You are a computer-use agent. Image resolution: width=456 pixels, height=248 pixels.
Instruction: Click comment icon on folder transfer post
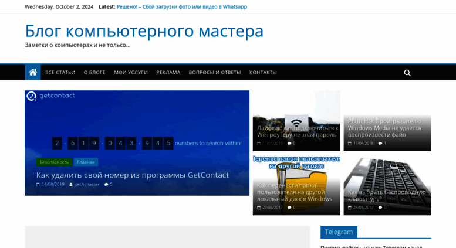tap(289, 208)
